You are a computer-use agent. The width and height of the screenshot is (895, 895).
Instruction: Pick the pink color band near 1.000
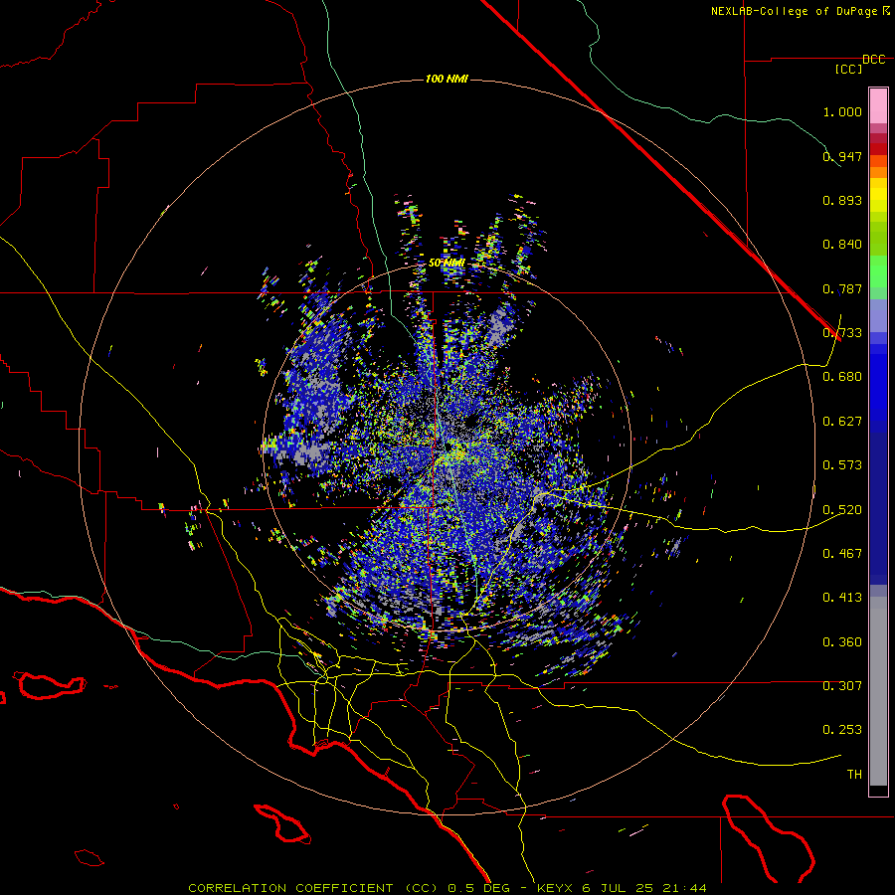[x=878, y=105]
